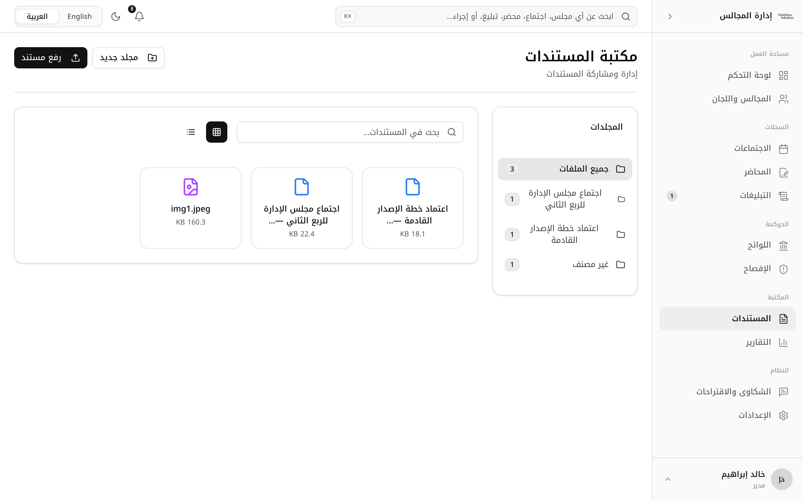Click the المجلدات panel heading
The width and height of the screenshot is (803, 501).
pyautogui.click(x=607, y=127)
